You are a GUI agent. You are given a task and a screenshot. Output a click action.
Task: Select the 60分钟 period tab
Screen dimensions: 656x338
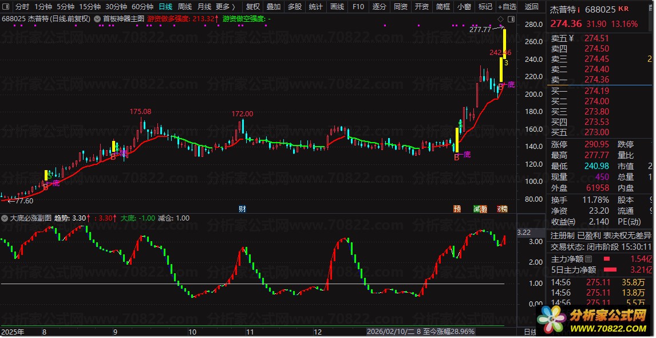pyautogui.click(x=142, y=7)
